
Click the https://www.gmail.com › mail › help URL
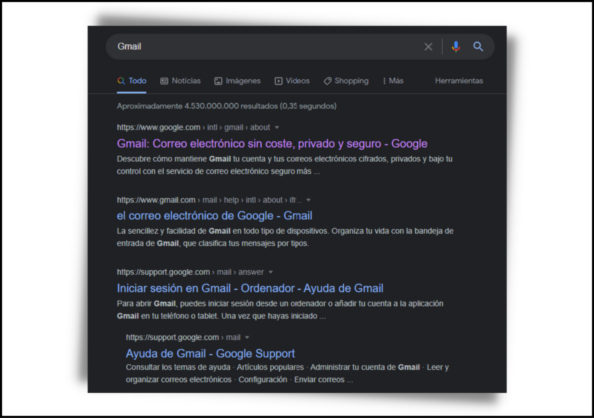coord(209,200)
